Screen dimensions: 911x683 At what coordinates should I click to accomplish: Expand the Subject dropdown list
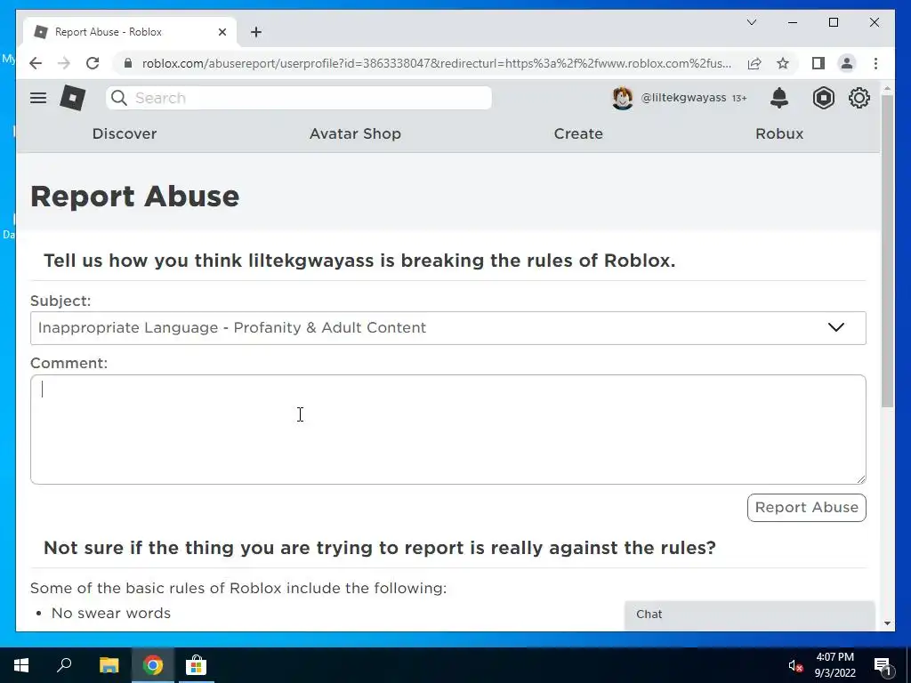coord(448,327)
